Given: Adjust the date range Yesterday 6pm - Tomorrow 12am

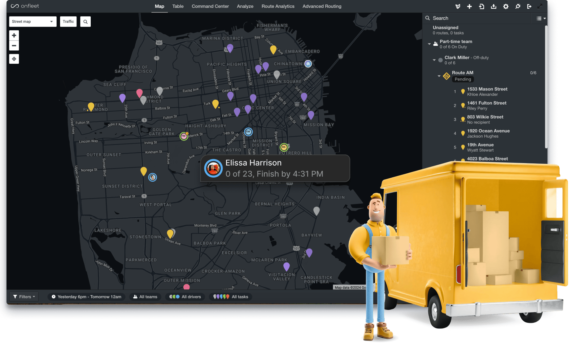Looking at the screenshot, I should 86,297.
